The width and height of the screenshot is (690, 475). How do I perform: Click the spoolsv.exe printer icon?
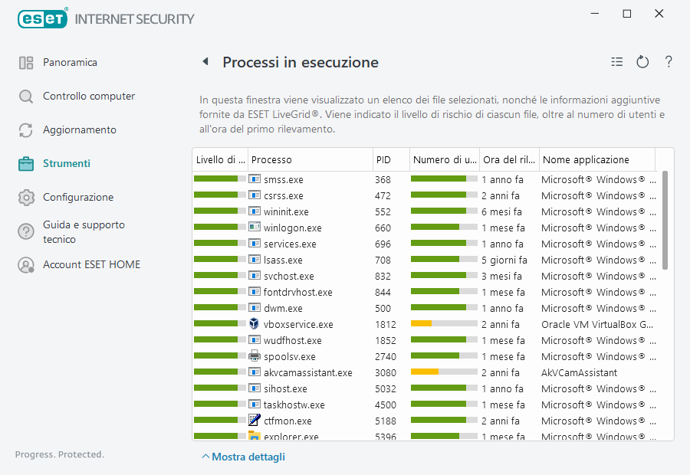coord(255,356)
